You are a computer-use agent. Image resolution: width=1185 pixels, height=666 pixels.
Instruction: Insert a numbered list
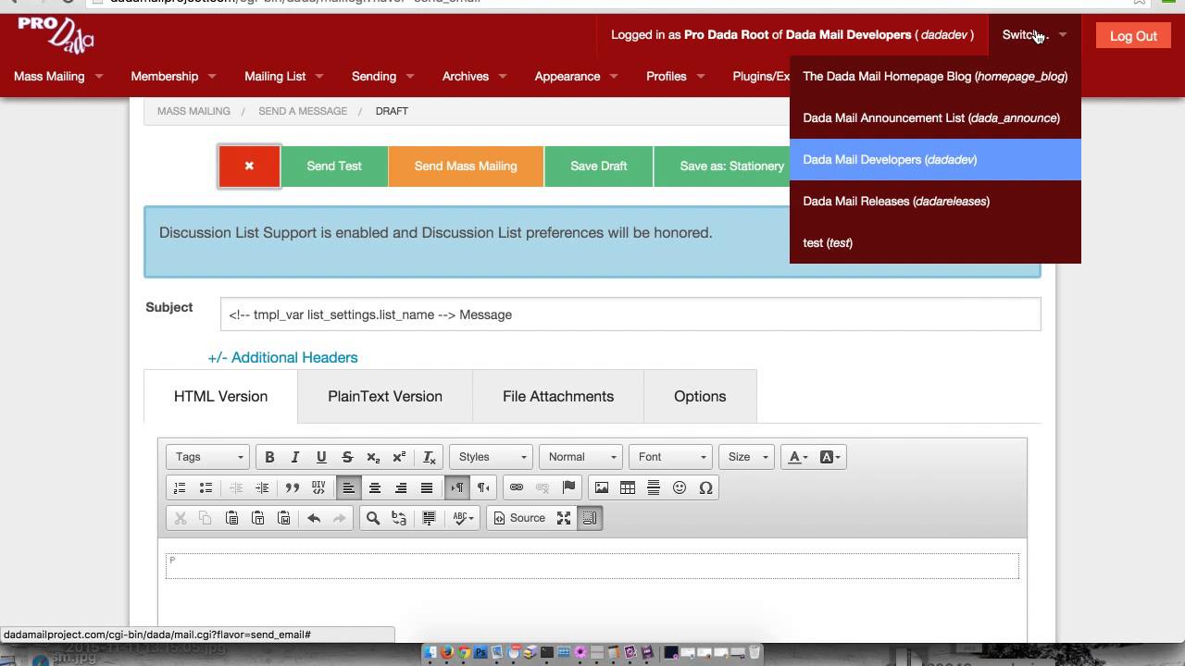point(180,487)
